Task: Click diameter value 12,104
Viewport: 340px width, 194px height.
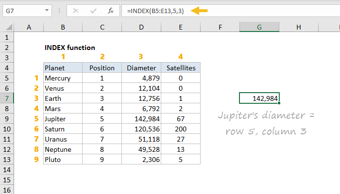Action: [x=141, y=88]
